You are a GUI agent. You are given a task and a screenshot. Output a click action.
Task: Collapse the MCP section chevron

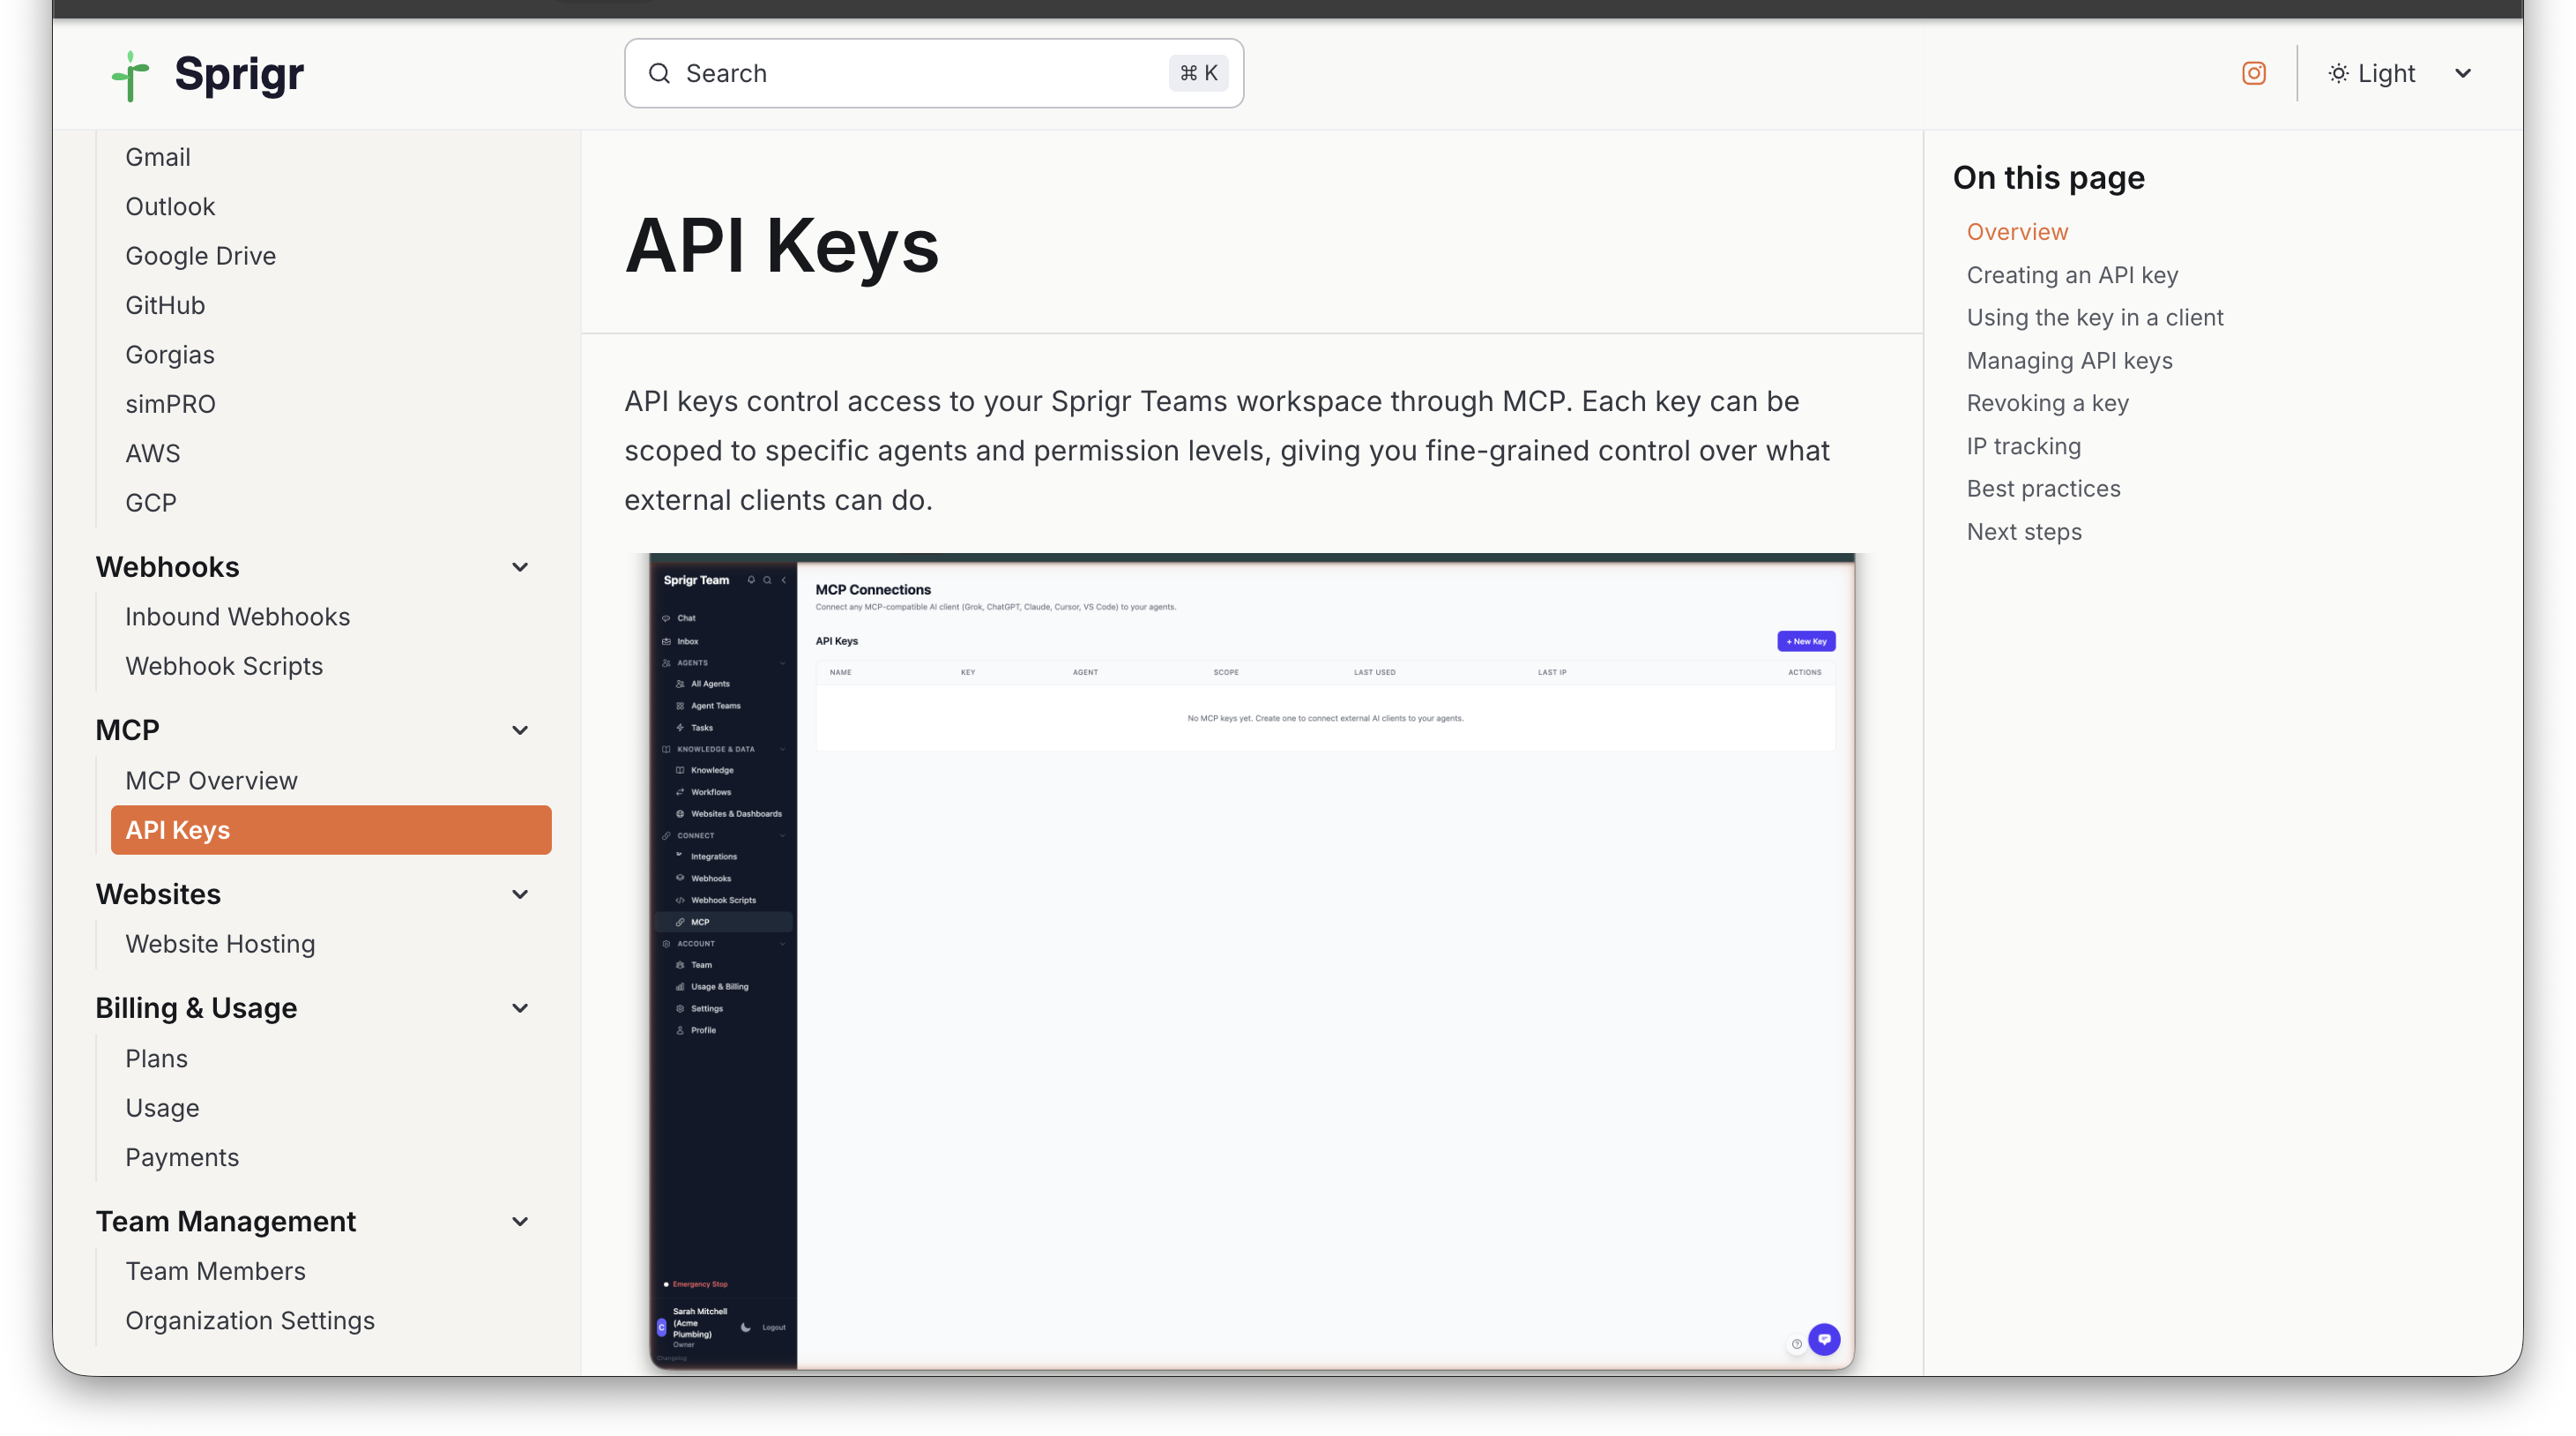(520, 729)
